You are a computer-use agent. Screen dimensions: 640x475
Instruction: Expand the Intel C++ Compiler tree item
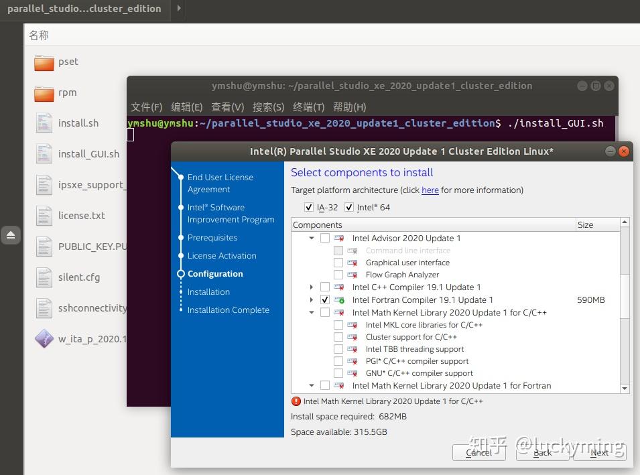point(311,287)
